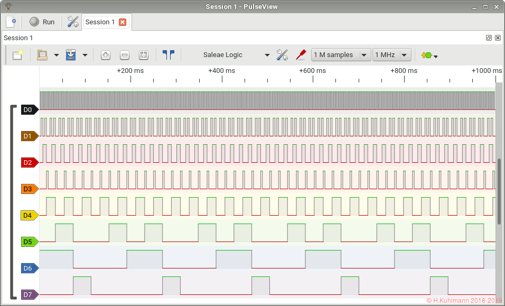Image resolution: width=505 pixels, height=306 pixels.
Task: Toggle the cursors display
Action: [x=169, y=55]
